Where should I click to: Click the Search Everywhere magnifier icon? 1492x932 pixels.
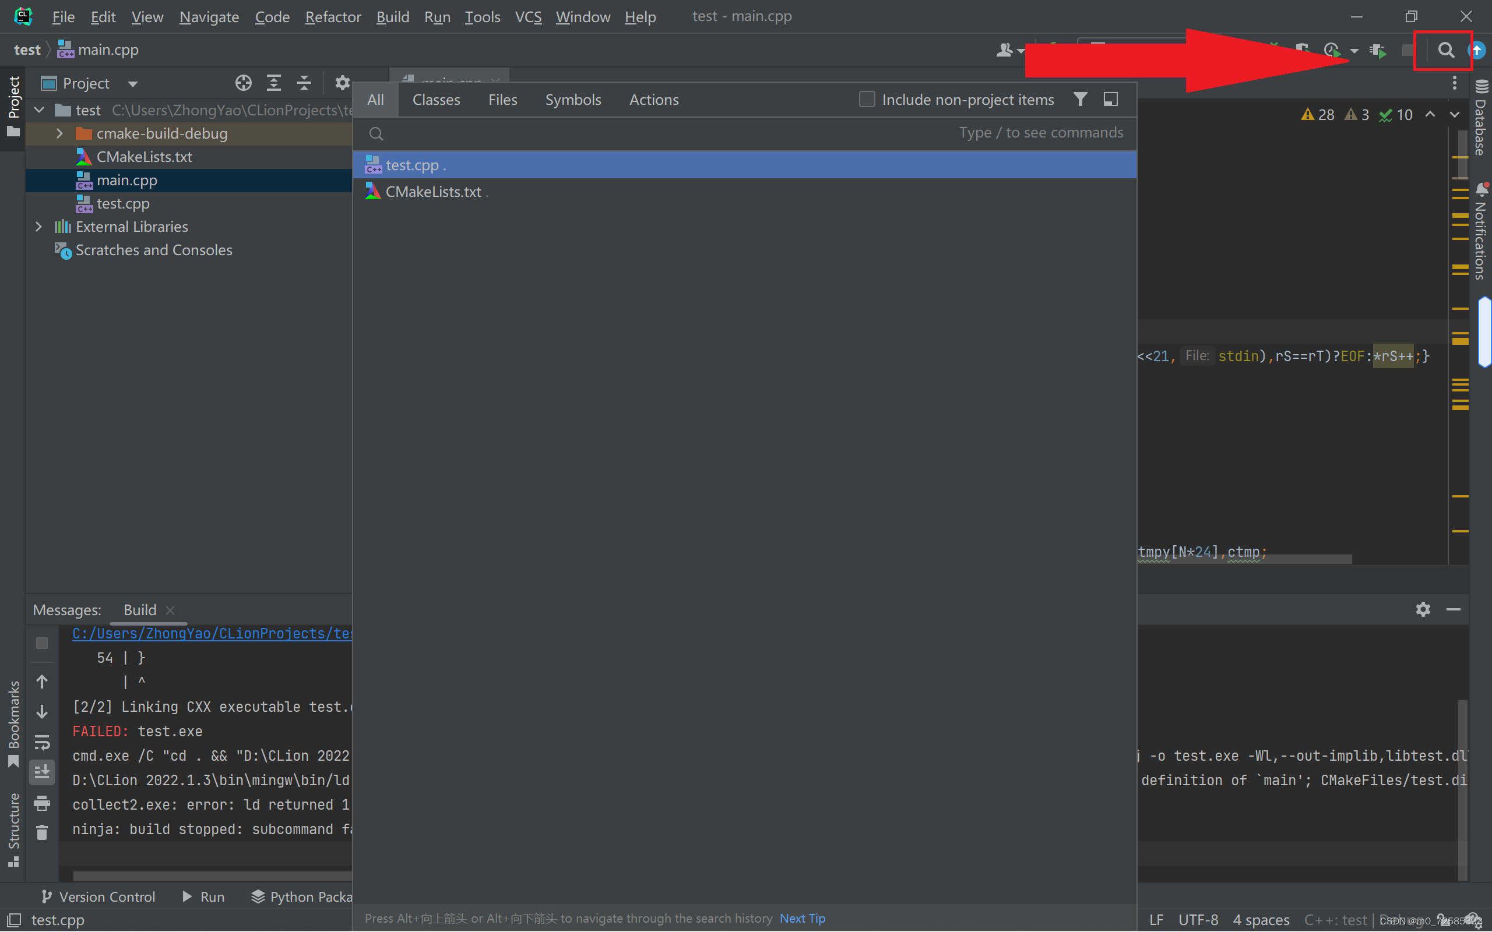[x=1445, y=50]
